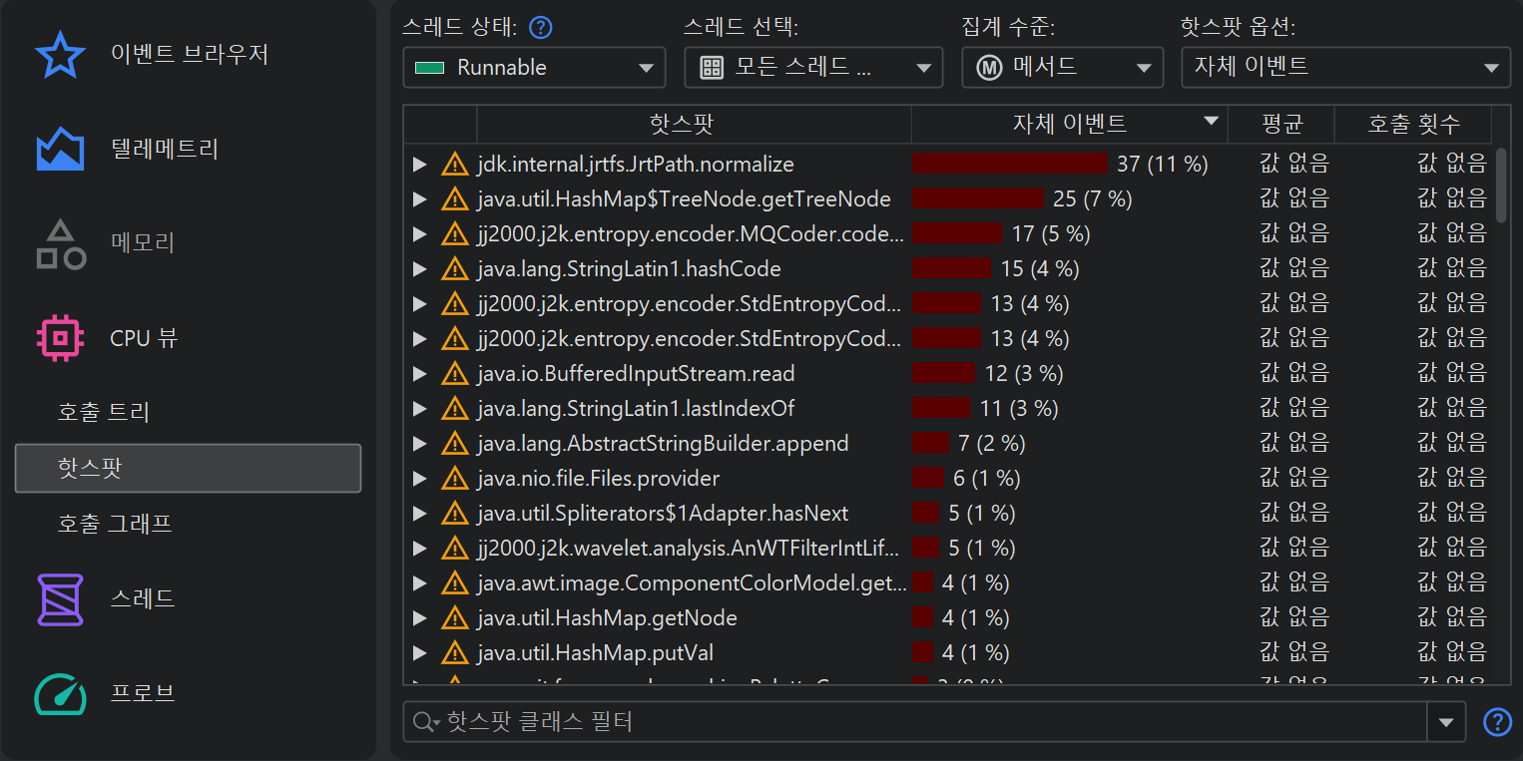Click help icon next to 스레드 상태

[x=541, y=28]
